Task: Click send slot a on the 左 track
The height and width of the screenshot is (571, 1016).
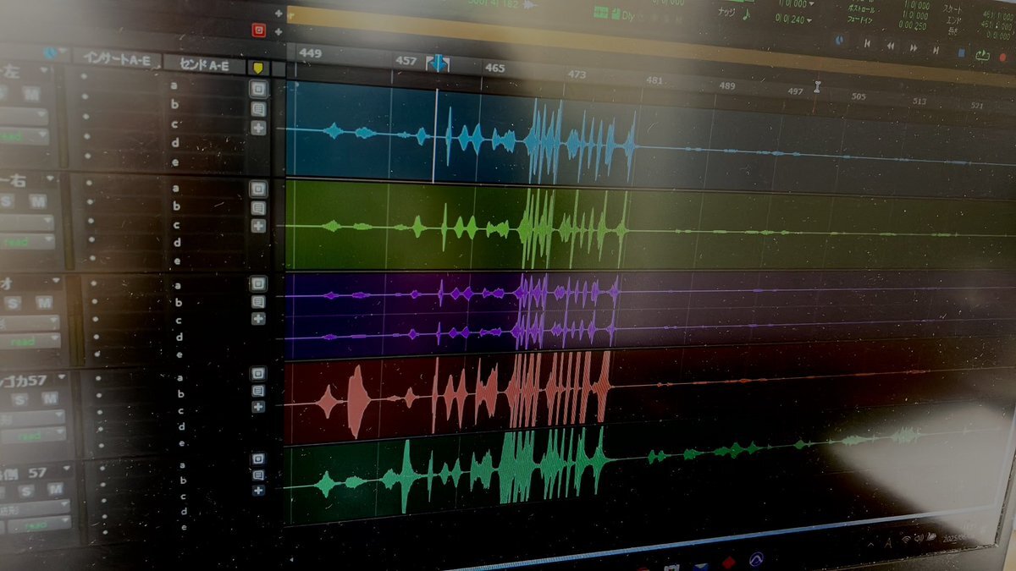Action: (175, 85)
